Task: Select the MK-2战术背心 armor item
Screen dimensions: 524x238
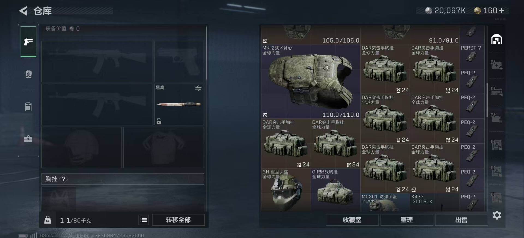Action: click(311, 81)
